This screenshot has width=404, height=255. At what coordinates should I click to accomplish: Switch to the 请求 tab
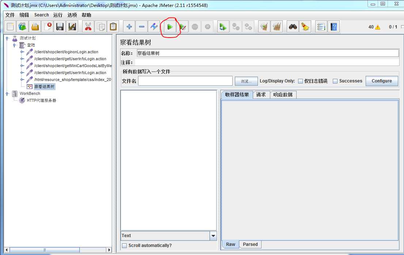point(261,95)
